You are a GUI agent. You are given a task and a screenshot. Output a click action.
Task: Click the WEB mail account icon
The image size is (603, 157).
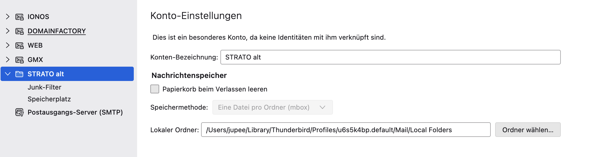point(19,45)
